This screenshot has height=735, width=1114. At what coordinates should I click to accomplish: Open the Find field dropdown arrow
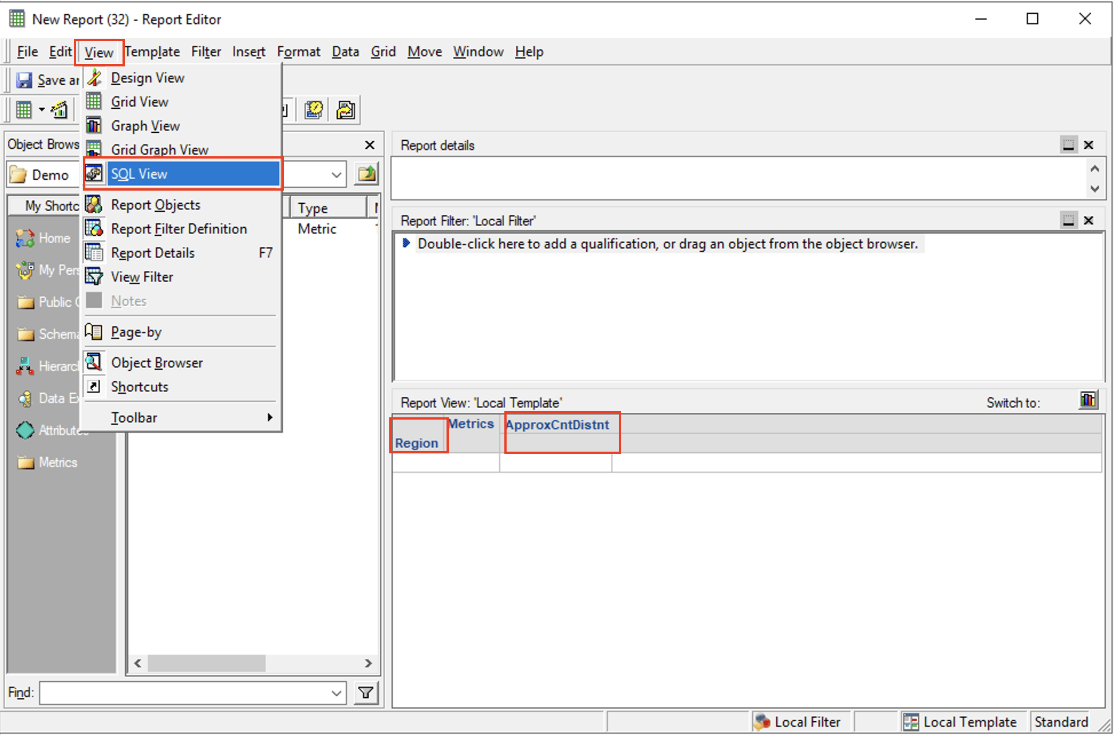(337, 693)
